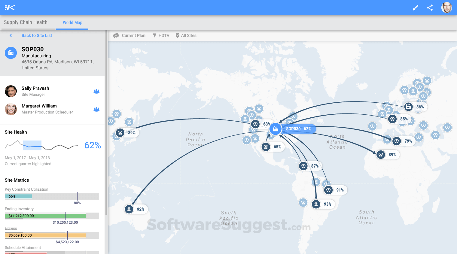Click the team icon beside Margaret William
Viewport: 457px width, 254px height.
(96, 109)
